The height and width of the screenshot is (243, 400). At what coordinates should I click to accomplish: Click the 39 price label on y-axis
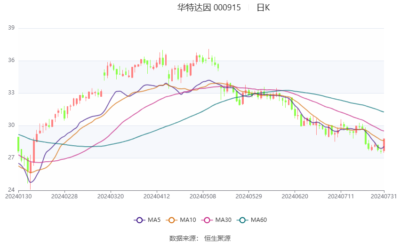[11, 28]
